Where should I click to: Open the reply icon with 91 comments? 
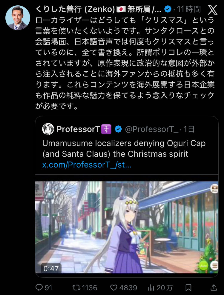[39, 287]
